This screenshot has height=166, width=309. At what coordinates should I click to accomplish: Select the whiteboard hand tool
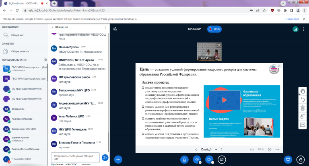coord(303,90)
